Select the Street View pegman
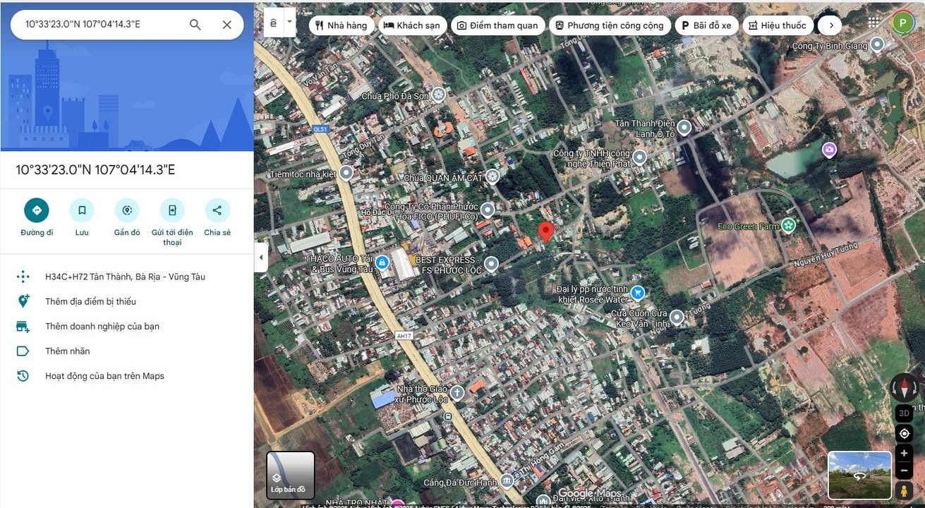This screenshot has height=508, width=925. [x=904, y=490]
